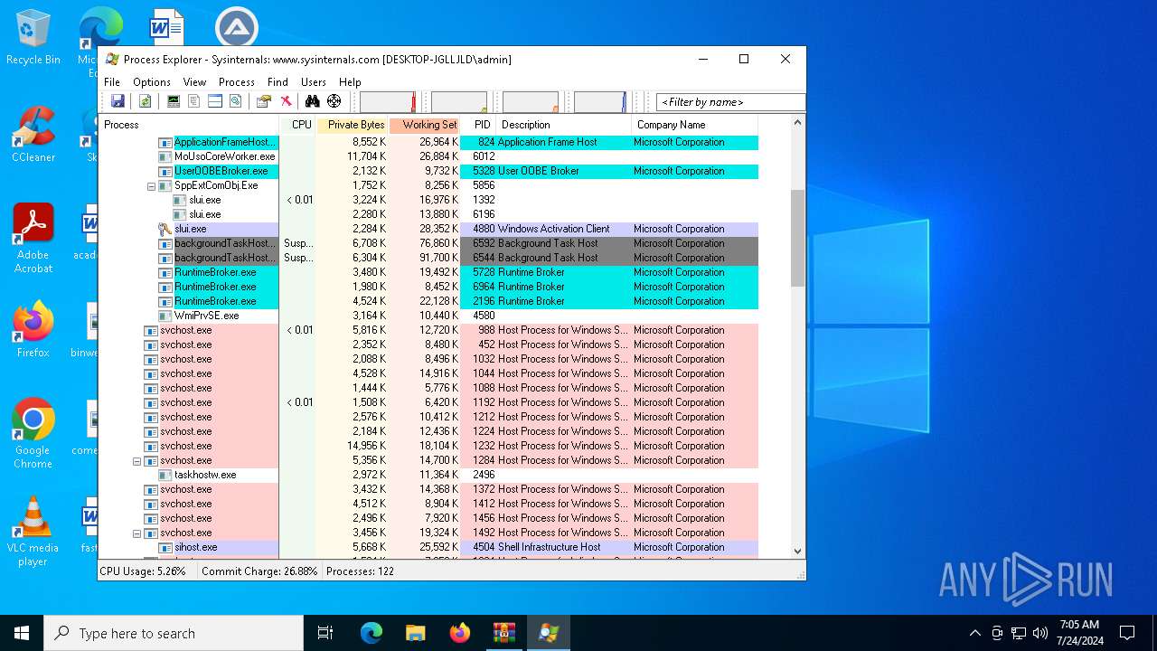
Task: Click the vertical scrollbar thumb in process list
Action: coord(797,238)
